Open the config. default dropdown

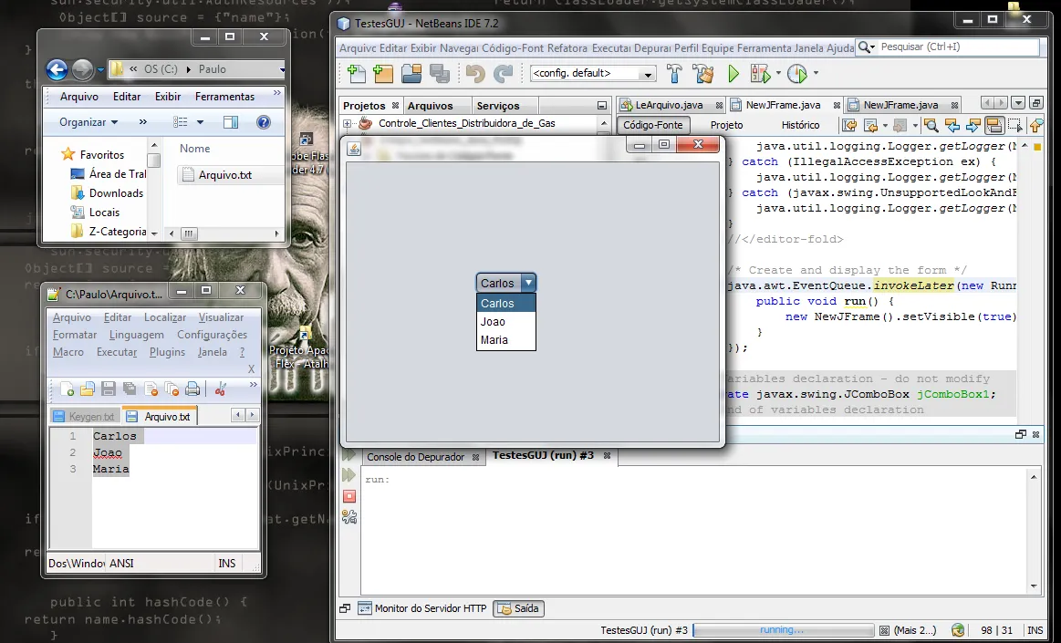pyautogui.click(x=593, y=74)
